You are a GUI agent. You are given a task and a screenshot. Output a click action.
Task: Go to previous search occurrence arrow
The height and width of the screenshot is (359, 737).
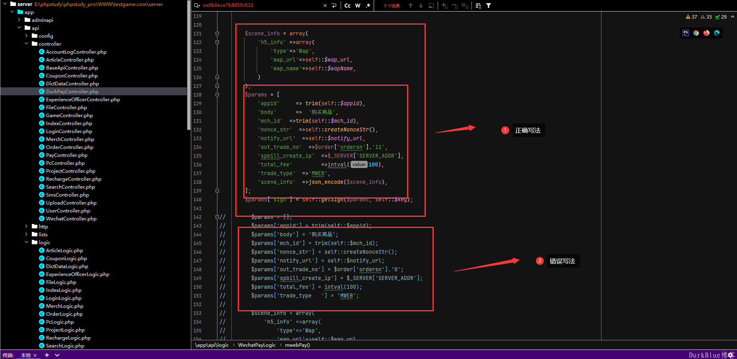click(x=411, y=6)
